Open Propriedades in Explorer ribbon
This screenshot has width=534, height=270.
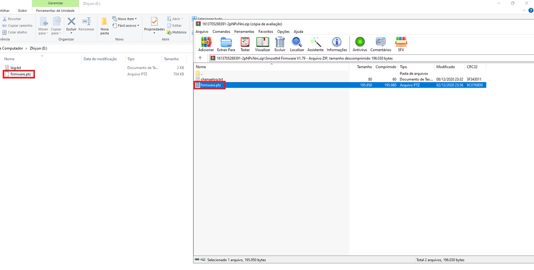point(154,25)
